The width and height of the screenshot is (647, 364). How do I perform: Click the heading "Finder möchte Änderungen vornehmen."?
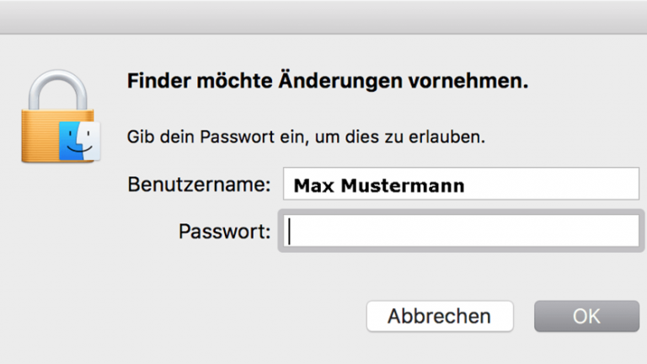pos(327,82)
